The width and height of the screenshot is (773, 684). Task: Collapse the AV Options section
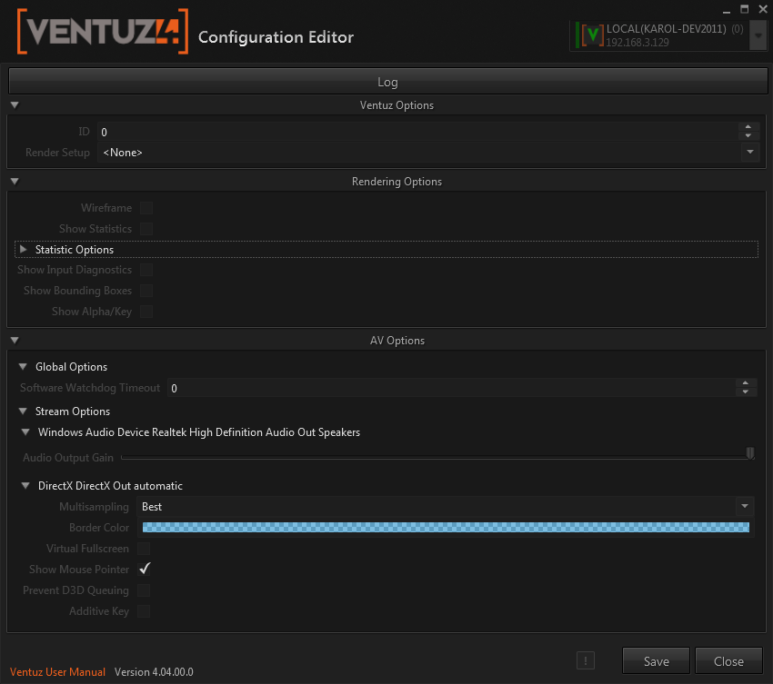pyautogui.click(x=15, y=341)
